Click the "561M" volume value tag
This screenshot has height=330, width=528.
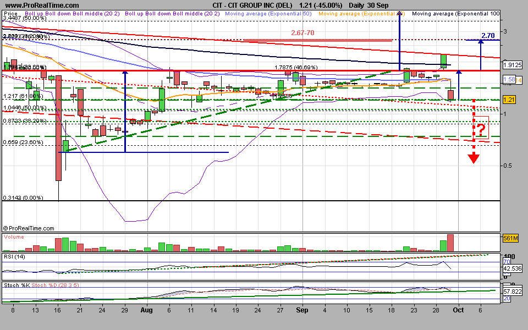[510, 238]
